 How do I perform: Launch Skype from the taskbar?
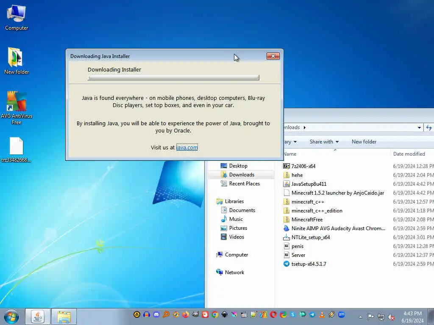tap(293, 314)
